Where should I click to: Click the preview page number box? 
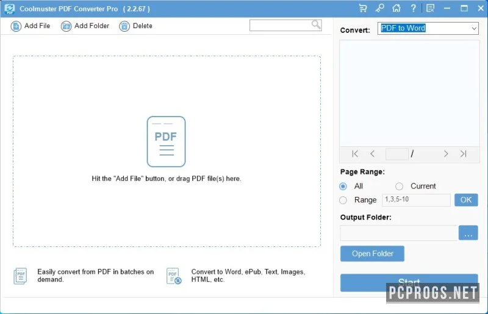[x=397, y=154]
